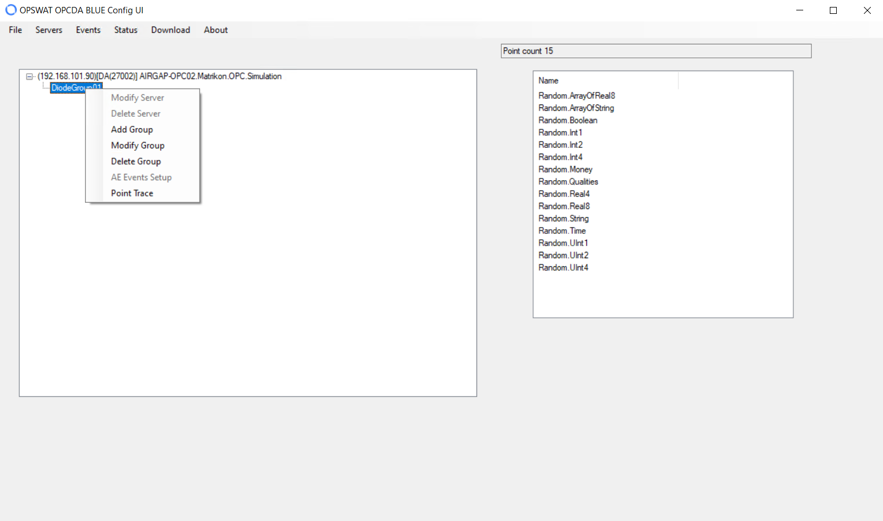883x521 pixels.
Task: Click the Point count 15 field
Action: (656, 51)
